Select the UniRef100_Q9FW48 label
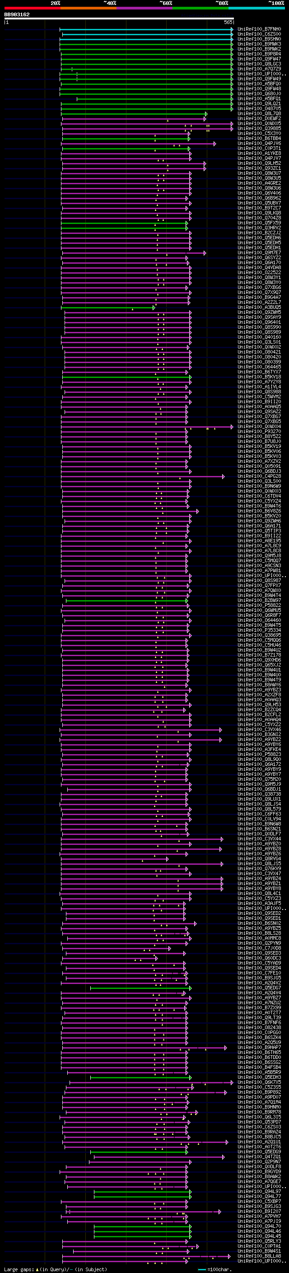Viewport: 289px width, 1273px height. click(x=259, y=89)
